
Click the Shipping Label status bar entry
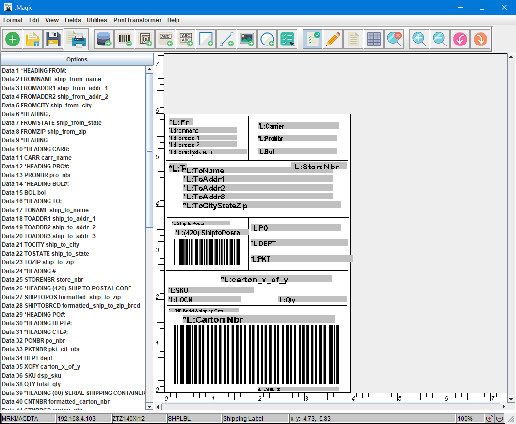(255, 418)
